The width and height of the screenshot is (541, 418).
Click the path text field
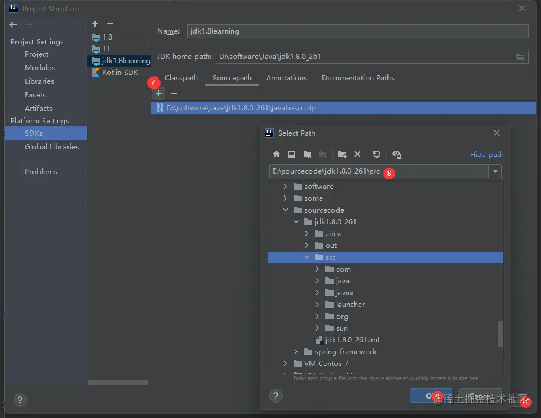379,171
